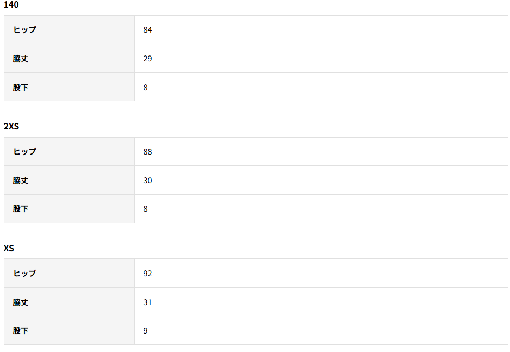Click the 2XS size heading
This screenshot has width=510, height=352.
(x=11, y=126)
